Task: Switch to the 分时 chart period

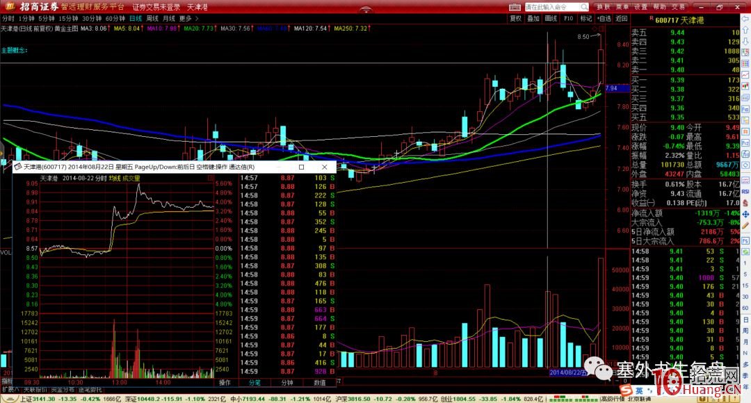Action: (8, 19)
